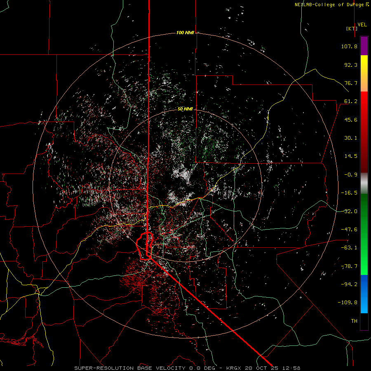Pick the purple segment of the velocity color bar
The image size is (371, 371).
point(364,46)
